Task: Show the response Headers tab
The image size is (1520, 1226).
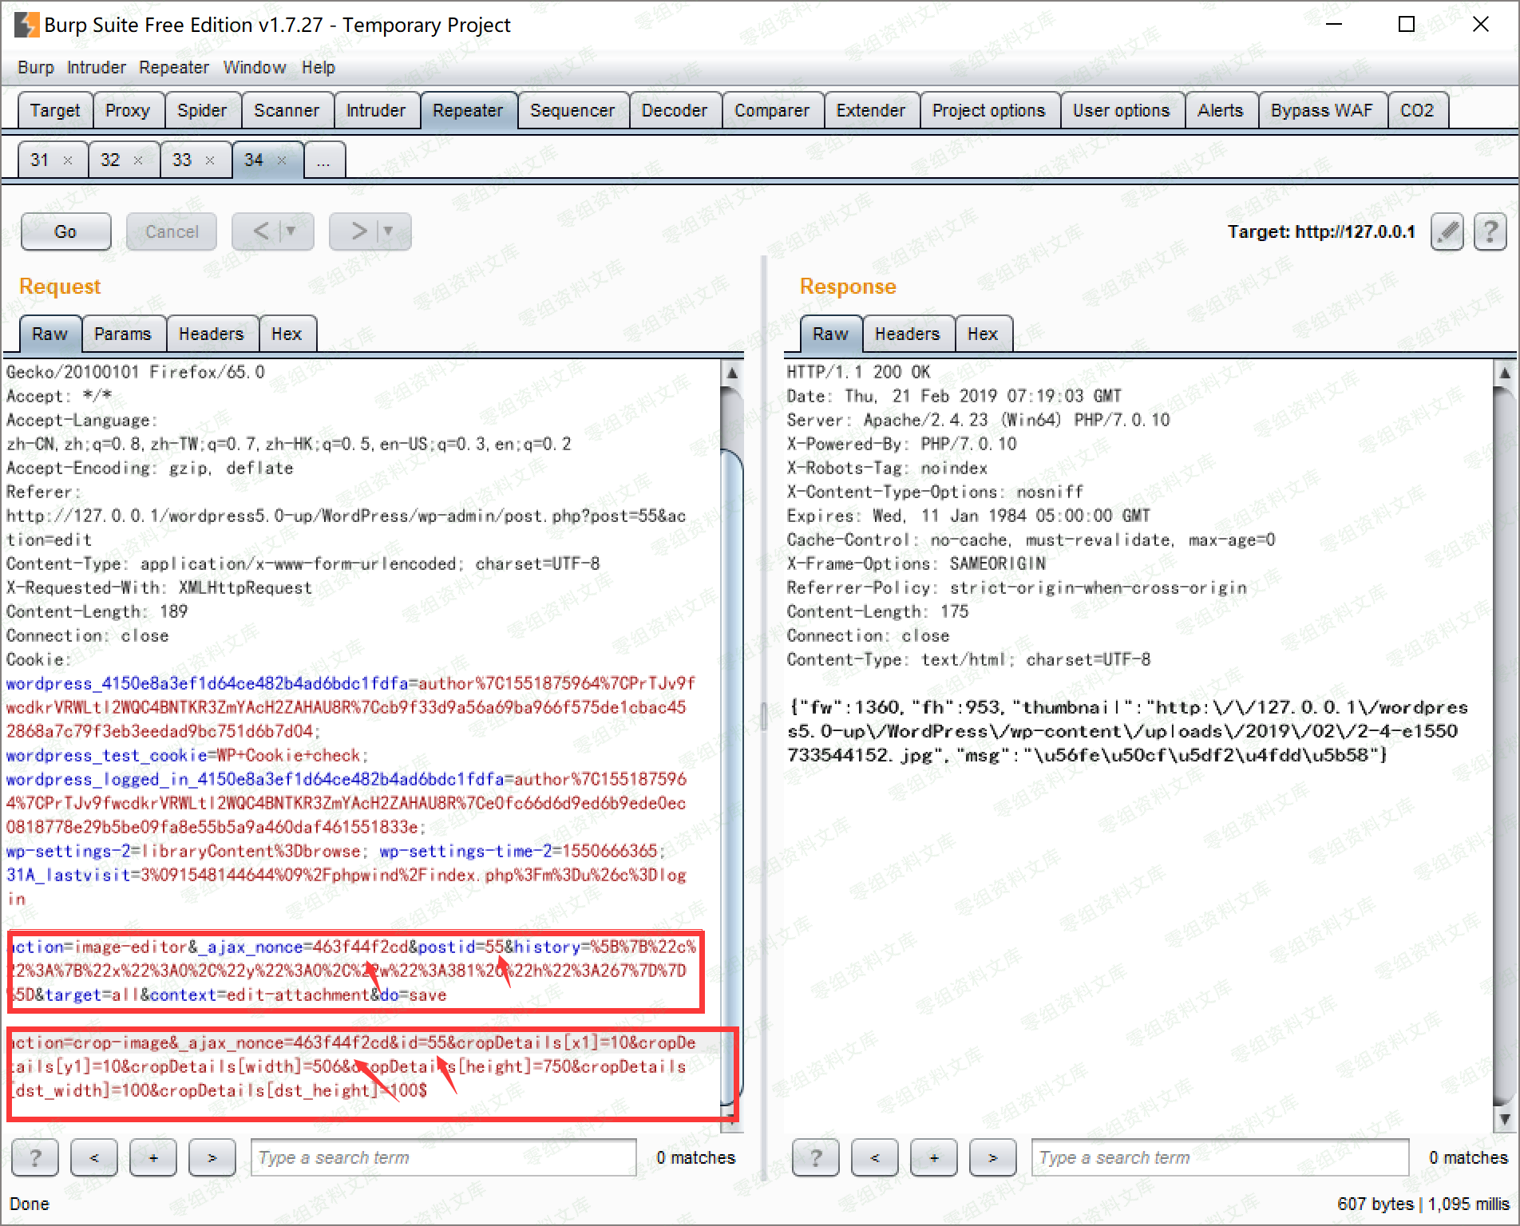Action: click(907, 334)
